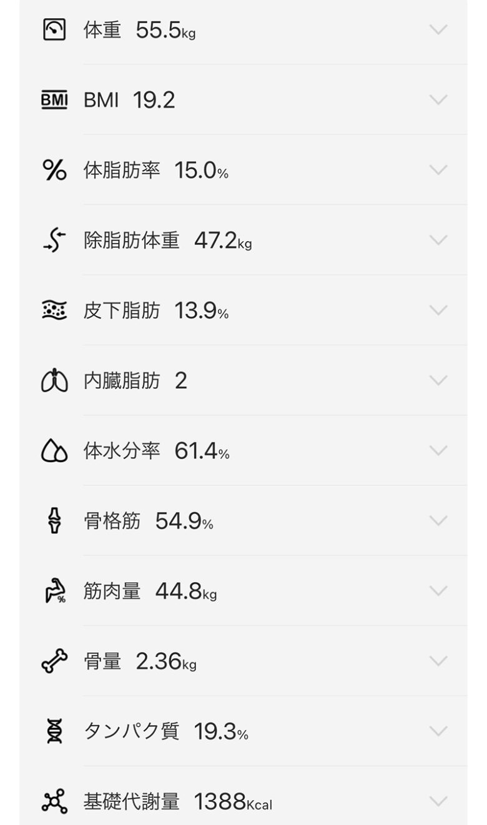Screen dimensions: 487x825
Task: Click the flexed arm muscle icon
Action: pos(54,591)
